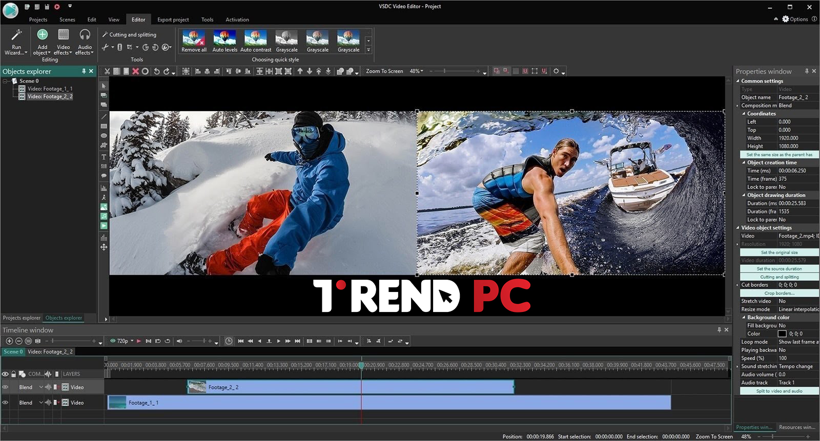Toggle audio waveform on Footage_1_1 layer
The width and height of the screenshot is (820, 441).
48,403
